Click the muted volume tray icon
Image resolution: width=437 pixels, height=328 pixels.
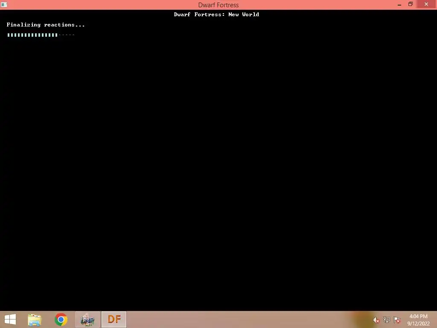tap(376, 320)
